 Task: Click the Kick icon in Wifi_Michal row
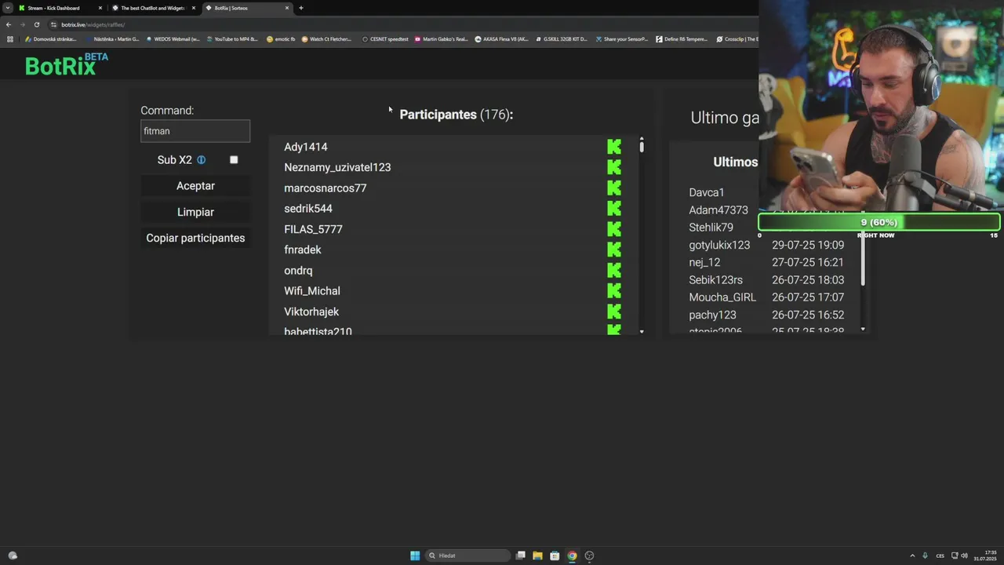point(614,291)
